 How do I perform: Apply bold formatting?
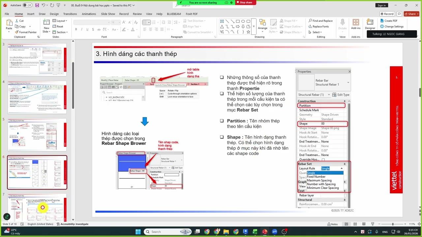[76, 29]
